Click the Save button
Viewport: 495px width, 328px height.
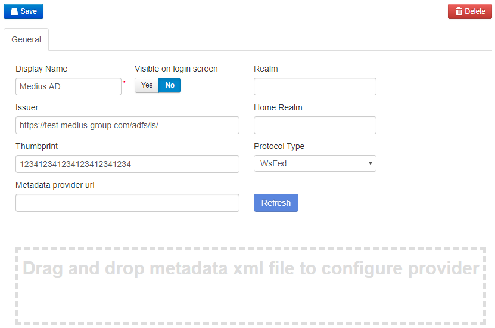point(23,11)
